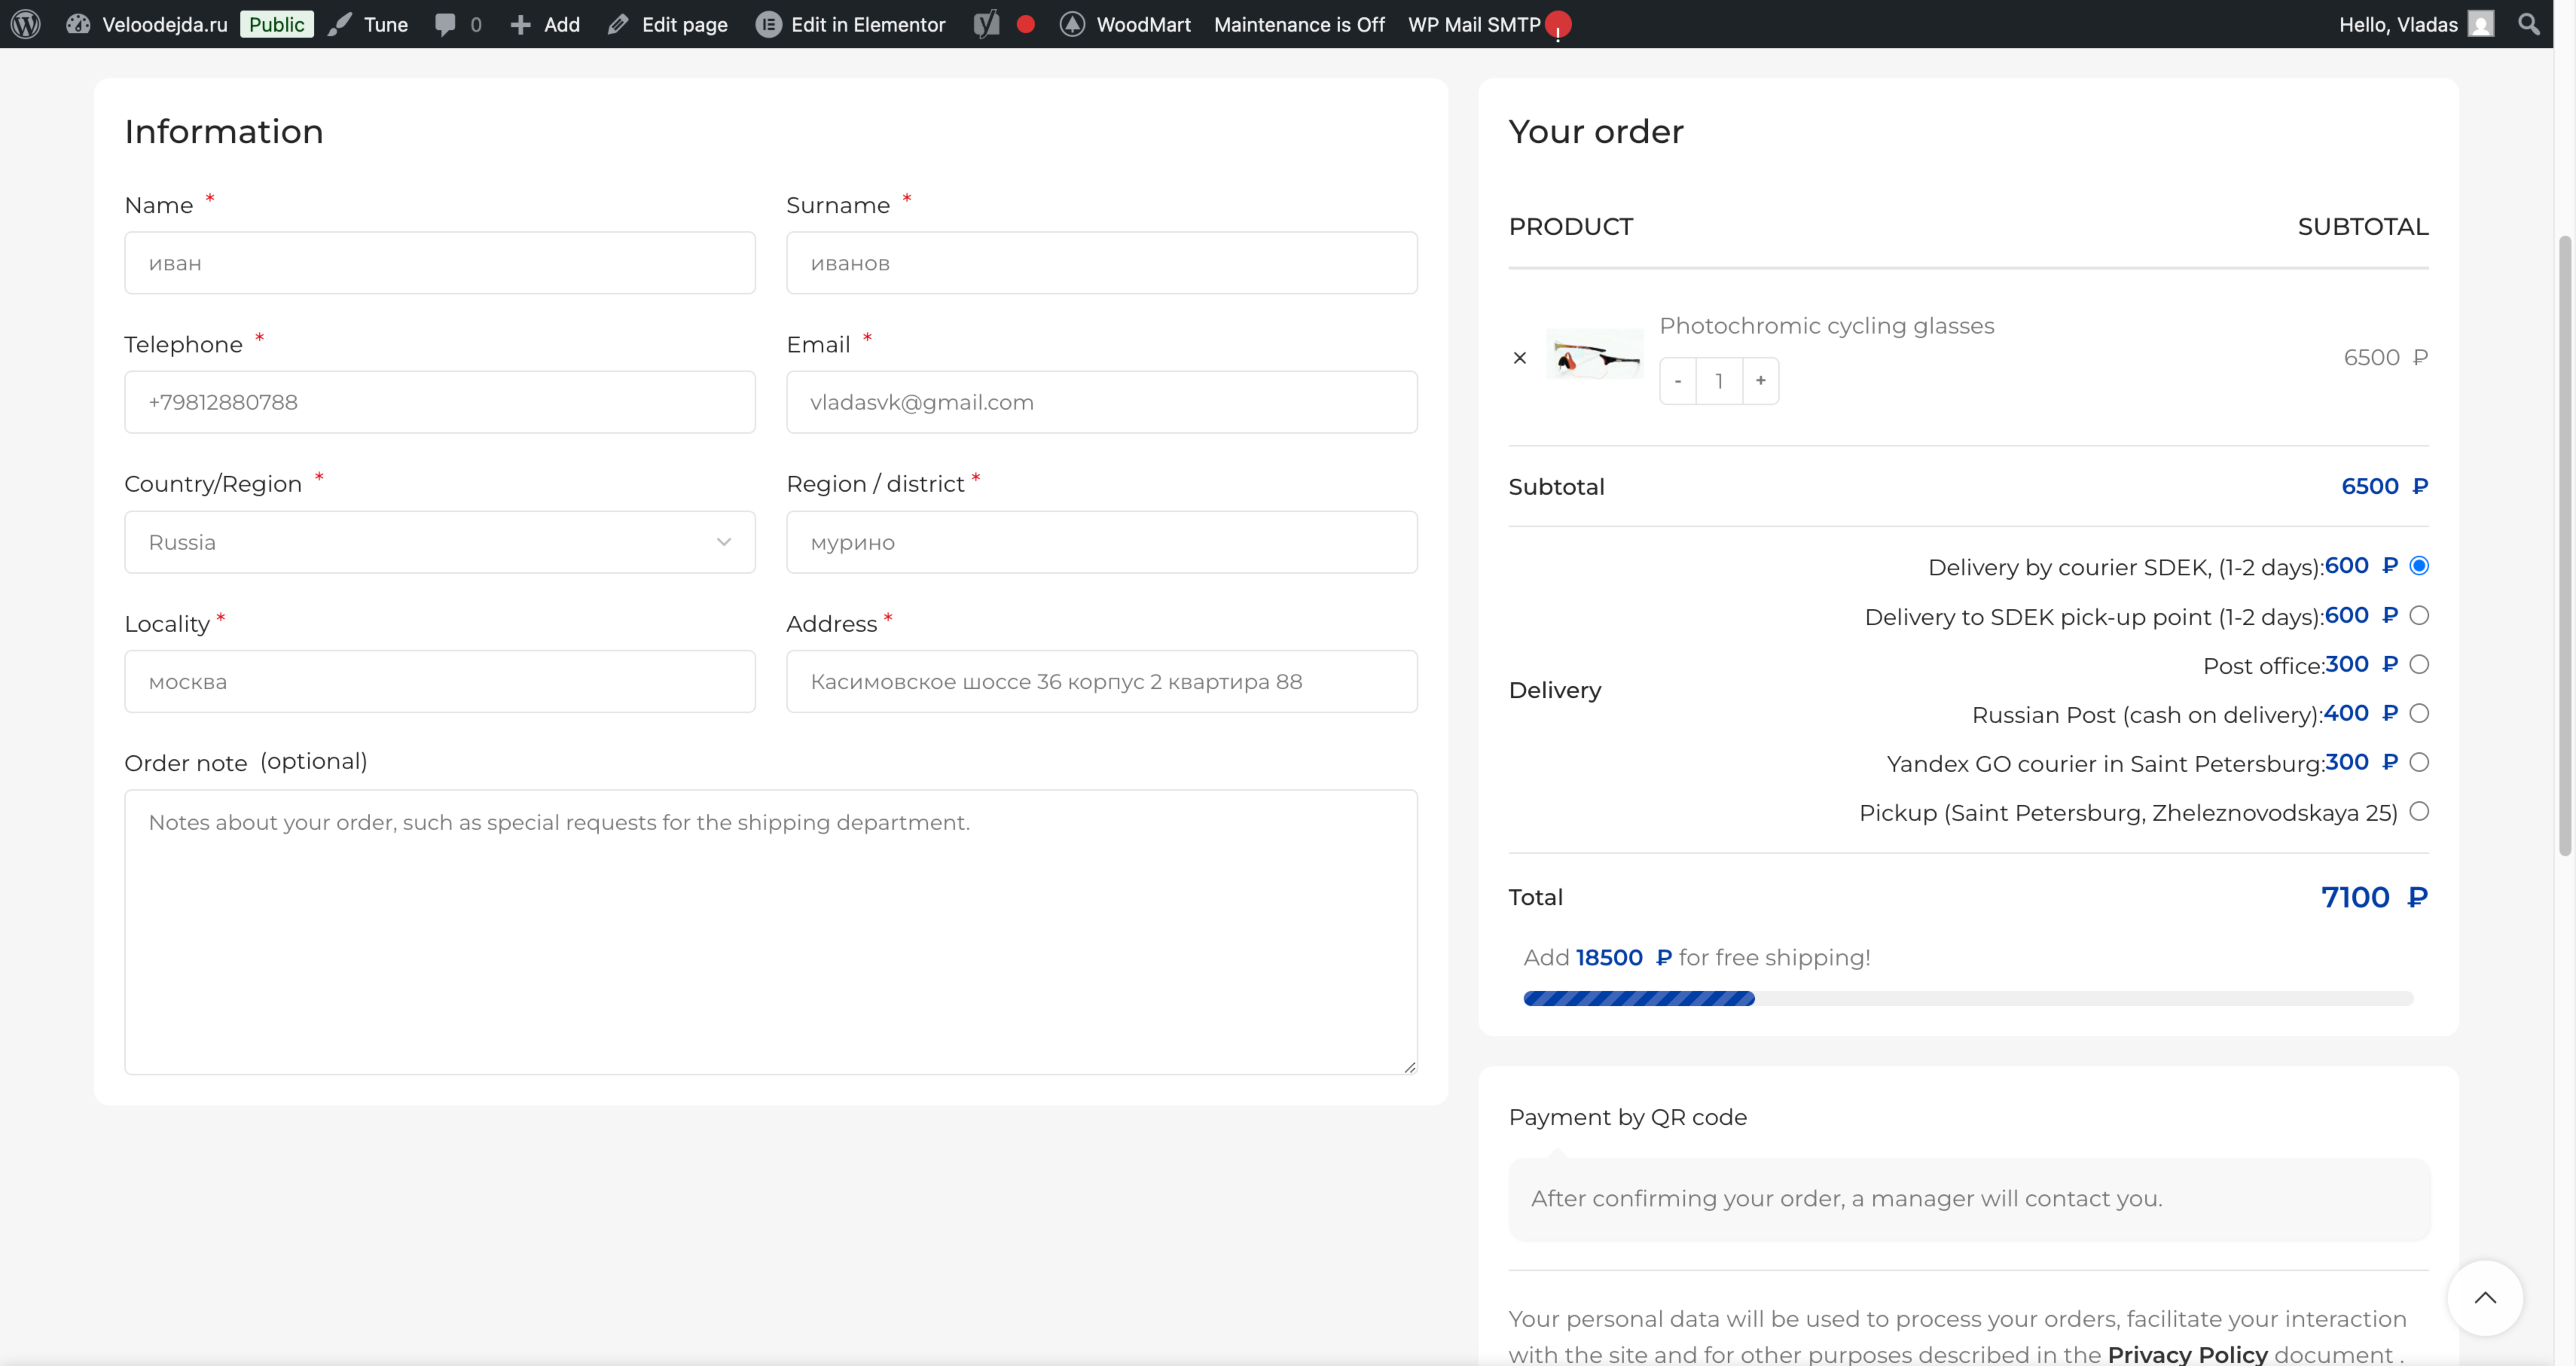
Task: Click the page vertical scrollbar
Action: pos(2565,546)
